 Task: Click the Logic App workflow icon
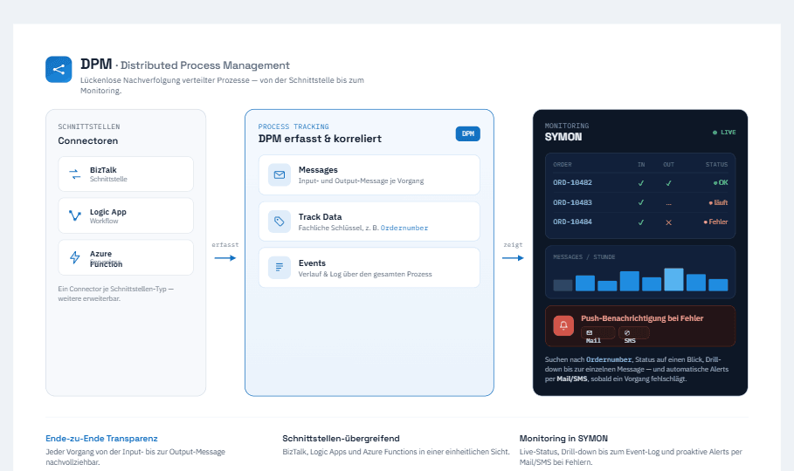coord(75,216)
